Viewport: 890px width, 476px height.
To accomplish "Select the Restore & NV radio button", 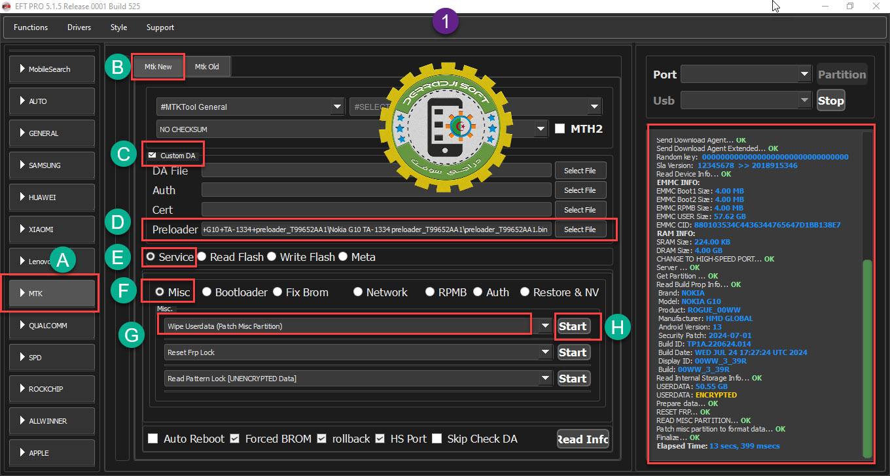I will pos(525,292).
